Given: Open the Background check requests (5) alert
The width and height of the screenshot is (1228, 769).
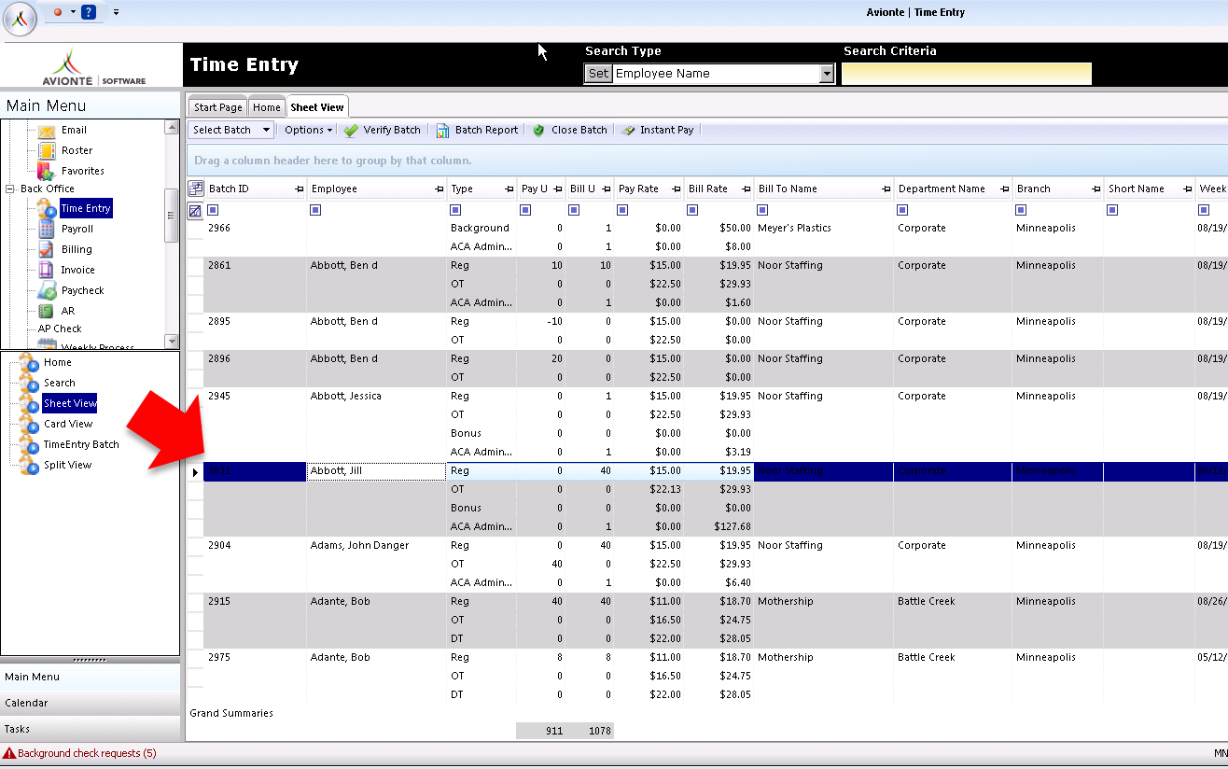Looking at the screenshot, I should (79, 753).
